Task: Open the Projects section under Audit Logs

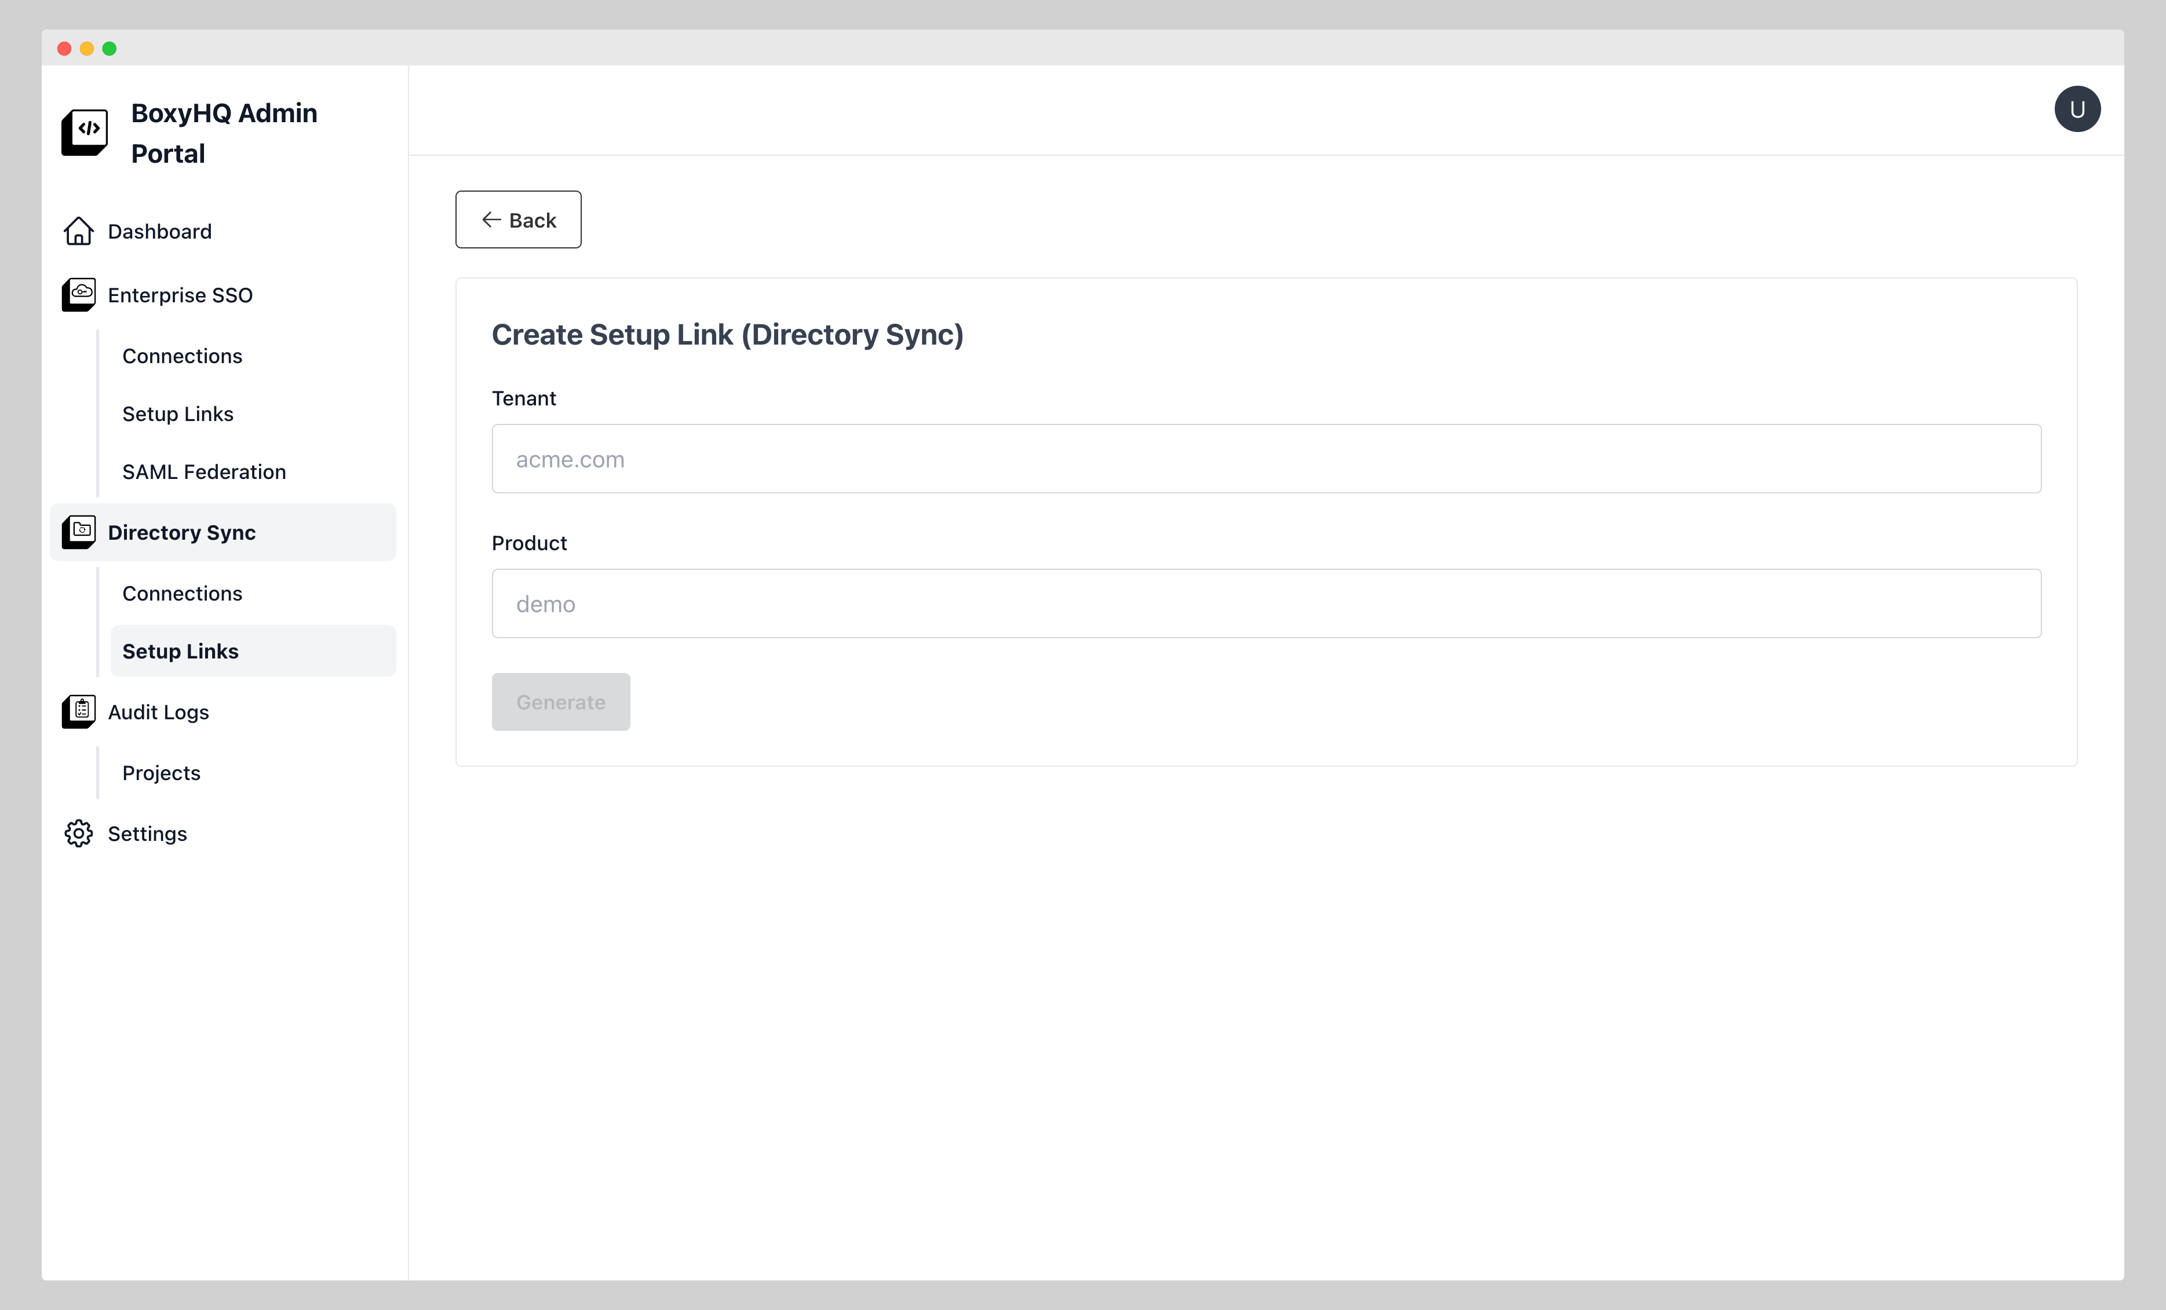Action: (161, 773)
